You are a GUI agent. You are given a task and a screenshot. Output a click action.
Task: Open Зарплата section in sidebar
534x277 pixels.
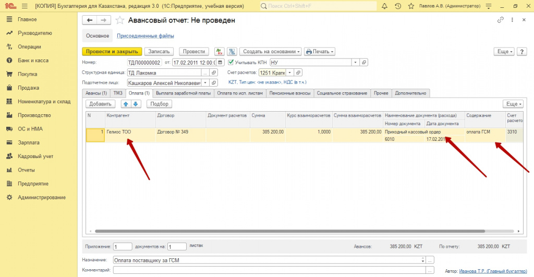(x=29, y=142)
